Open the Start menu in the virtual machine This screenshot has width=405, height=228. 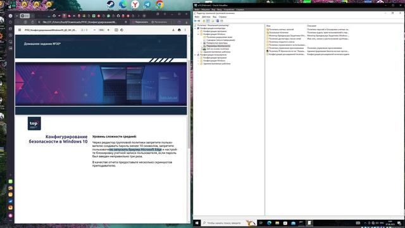coord(197,223)
